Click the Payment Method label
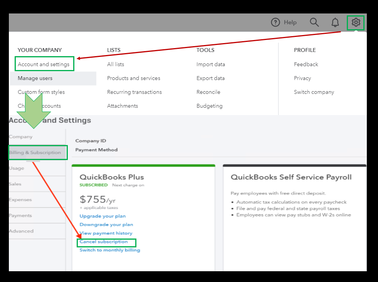The width and height of the screenshot is (378, 282). [96, 150]
